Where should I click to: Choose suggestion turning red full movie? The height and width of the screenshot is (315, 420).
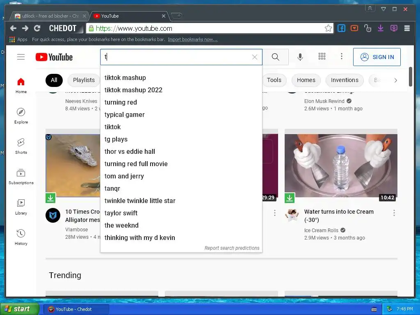coord(181,164)
